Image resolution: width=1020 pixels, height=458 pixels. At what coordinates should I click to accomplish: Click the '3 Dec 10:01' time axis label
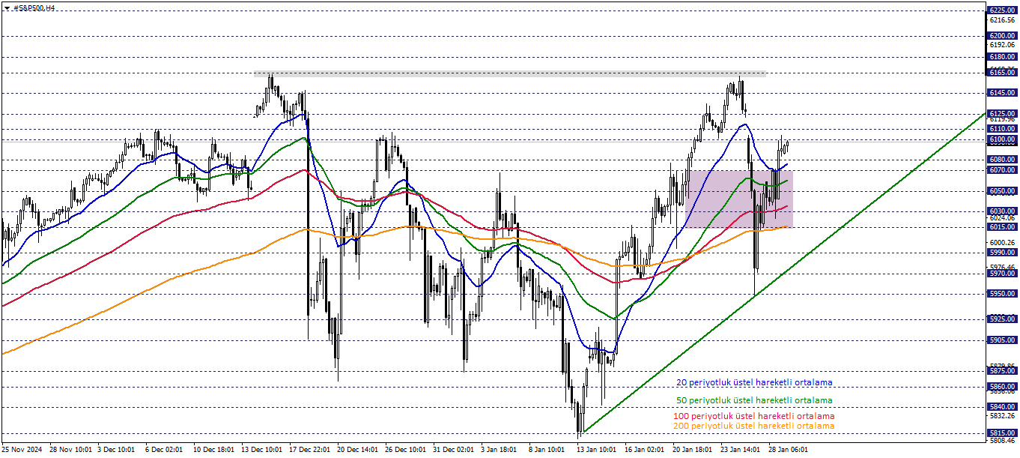pyautogui.click(x=116, y=450)
